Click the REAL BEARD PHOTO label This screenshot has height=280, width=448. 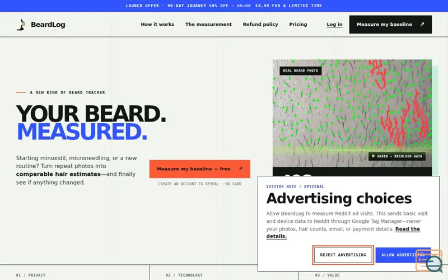[300, 71]
